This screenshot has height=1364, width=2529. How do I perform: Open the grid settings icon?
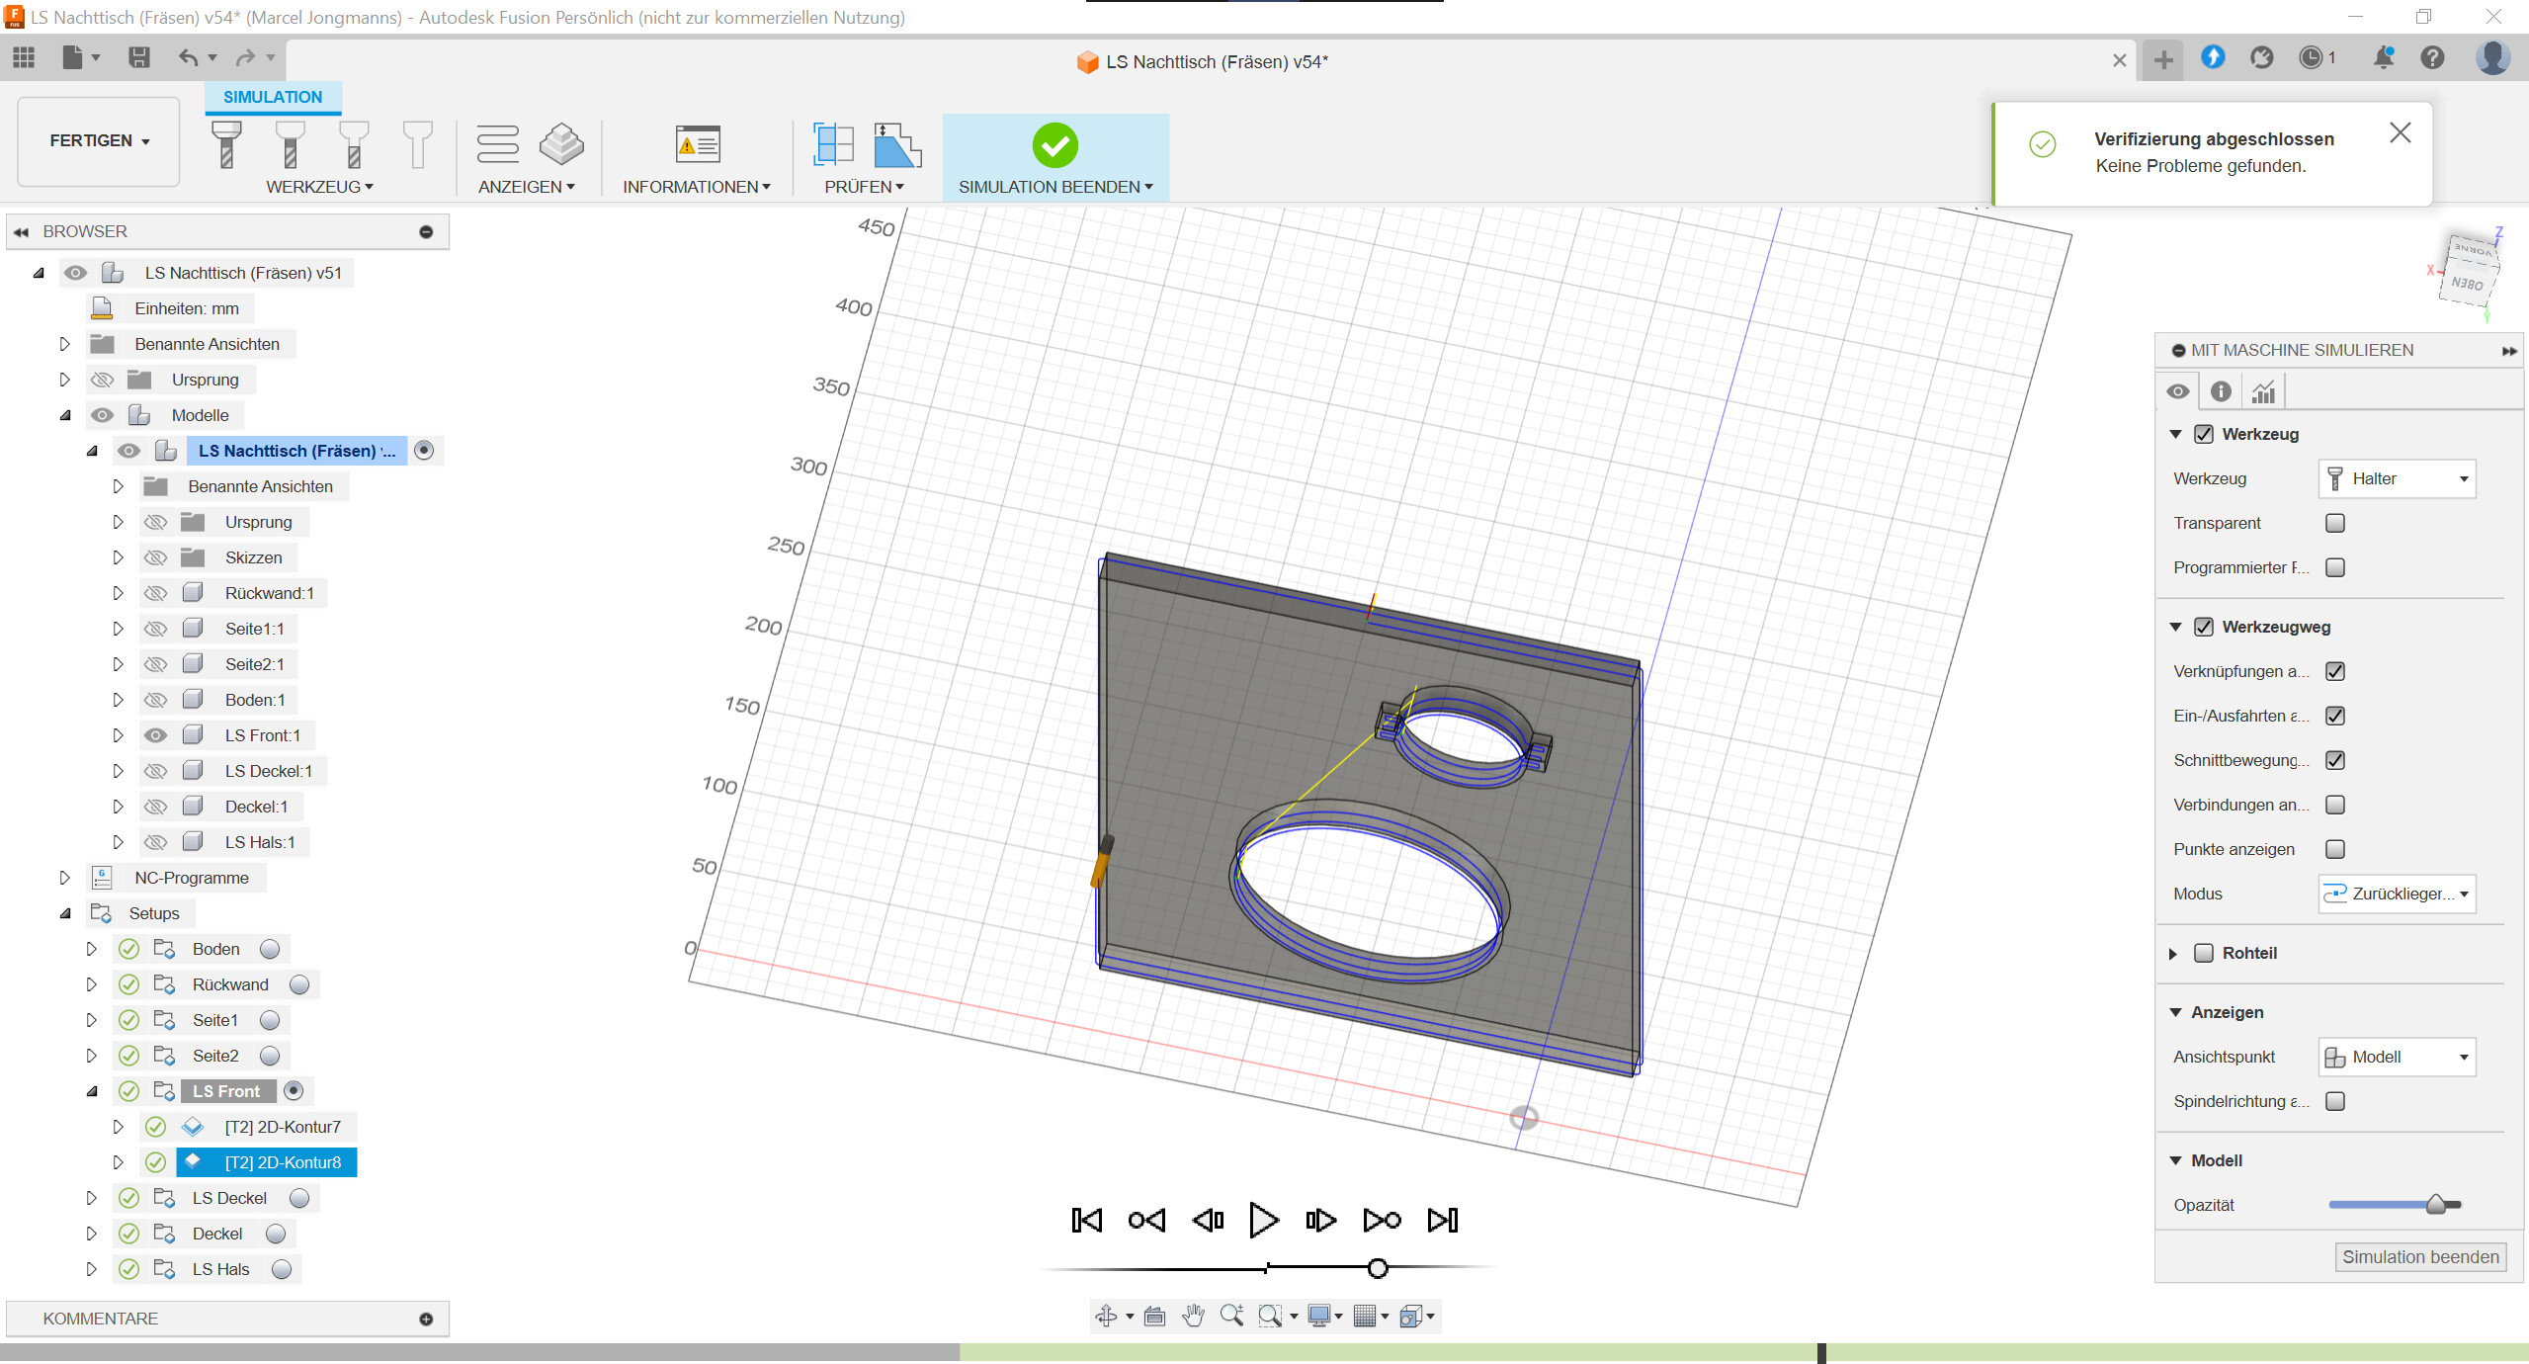(x=1365, y=1316)
